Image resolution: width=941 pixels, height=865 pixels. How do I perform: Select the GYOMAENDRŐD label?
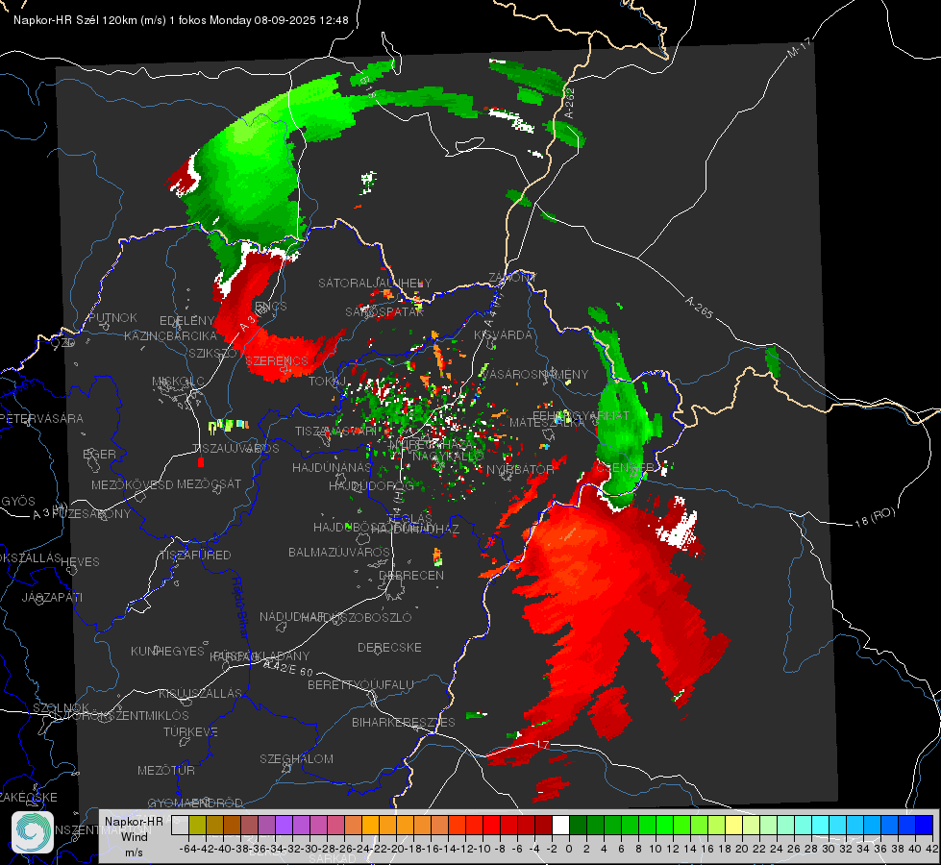pos(195,803)
